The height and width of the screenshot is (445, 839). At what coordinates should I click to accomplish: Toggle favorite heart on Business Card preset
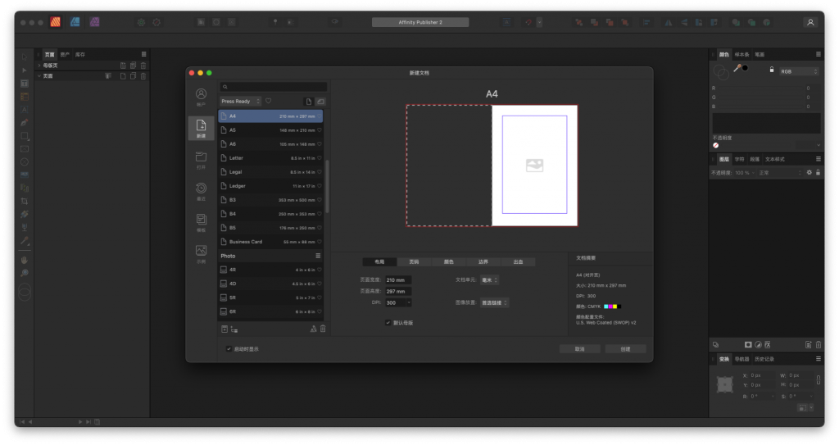click(x=320, y=242)
